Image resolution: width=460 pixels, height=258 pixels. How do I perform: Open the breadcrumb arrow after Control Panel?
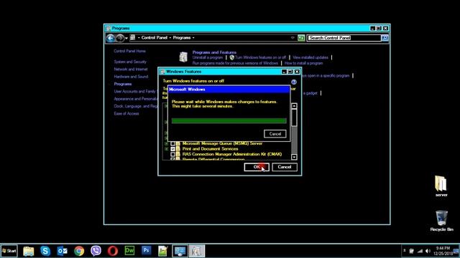pyautogui.click(x=170, y=38)
